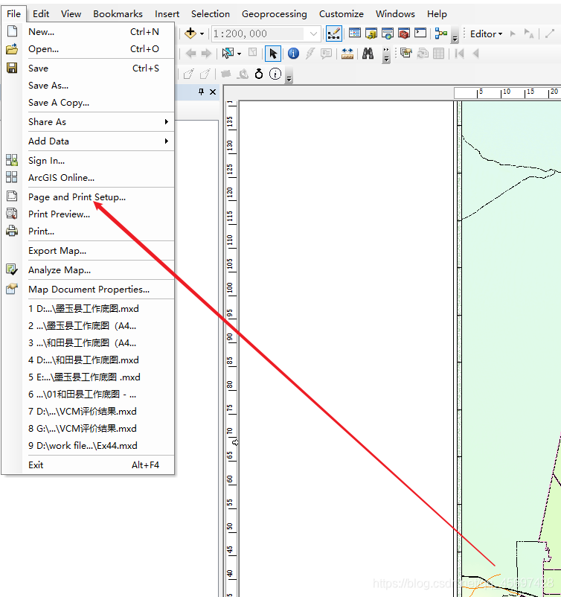Screen dimensions: 561x597
Task: Open the Geoprocessing menu
Action: 275,13
